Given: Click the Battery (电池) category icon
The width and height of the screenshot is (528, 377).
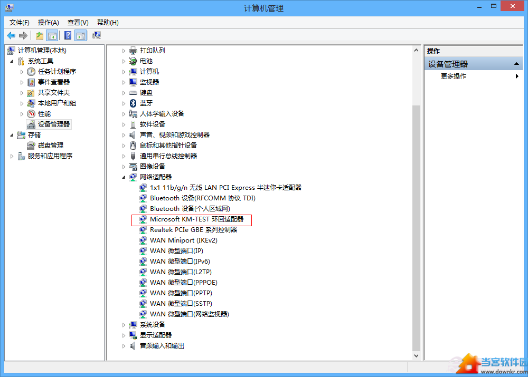Looking at the screenshot, I should click(x=133, y=61).
